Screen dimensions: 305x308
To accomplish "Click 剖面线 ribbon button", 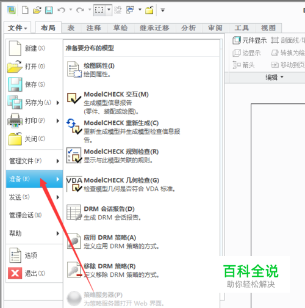I will click(x=288, y=40).
